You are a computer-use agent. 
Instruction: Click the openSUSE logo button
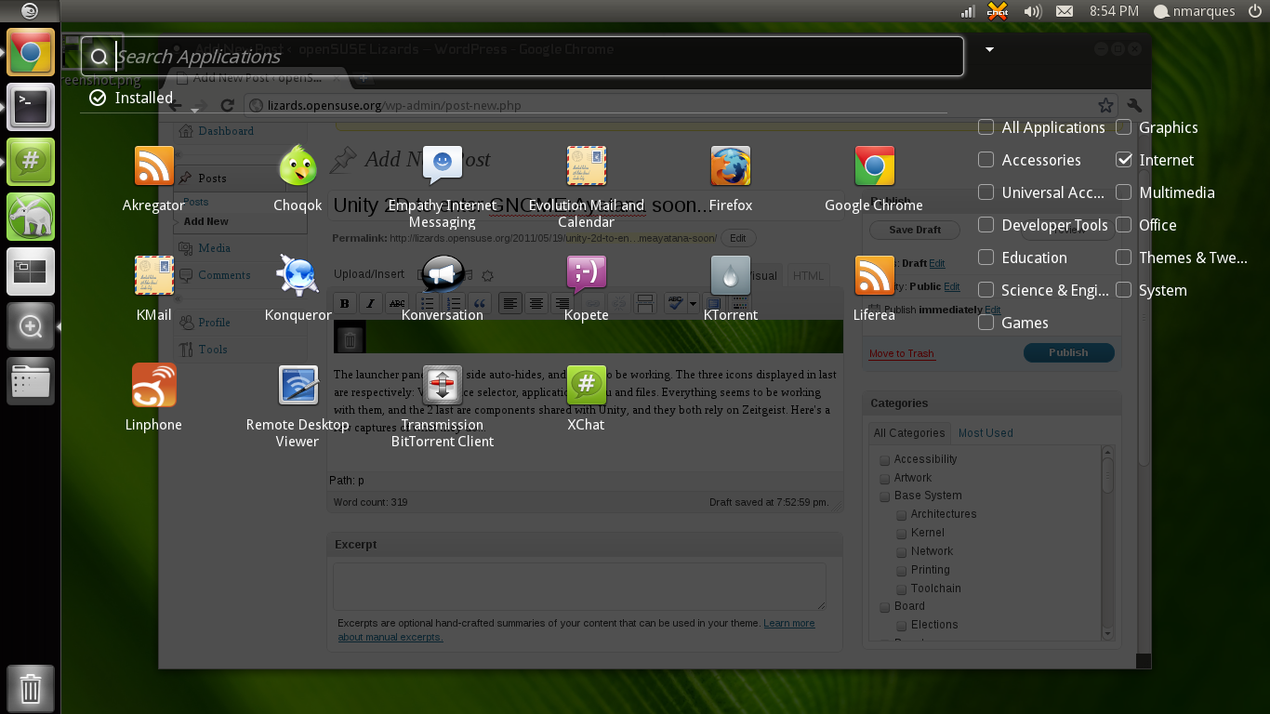pyautogui.click(x=30, y=11)
